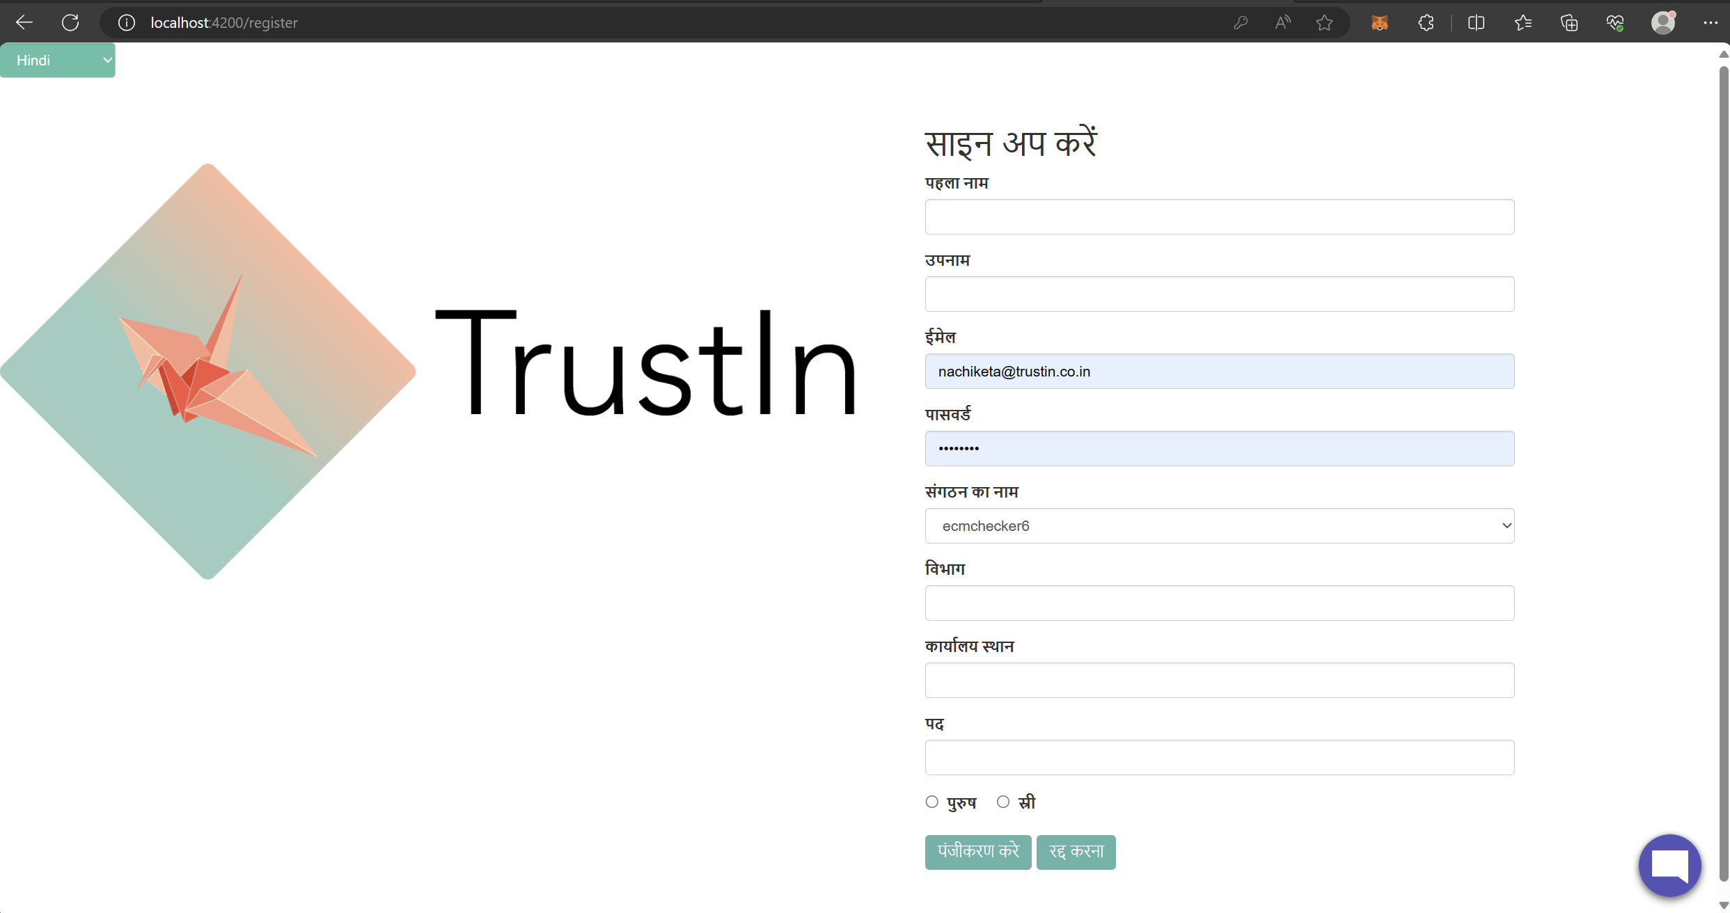The height and width of the screenshot is (913, 1730).
Task: Open the MetaMask extension
Action: [x=1379, y=22]
